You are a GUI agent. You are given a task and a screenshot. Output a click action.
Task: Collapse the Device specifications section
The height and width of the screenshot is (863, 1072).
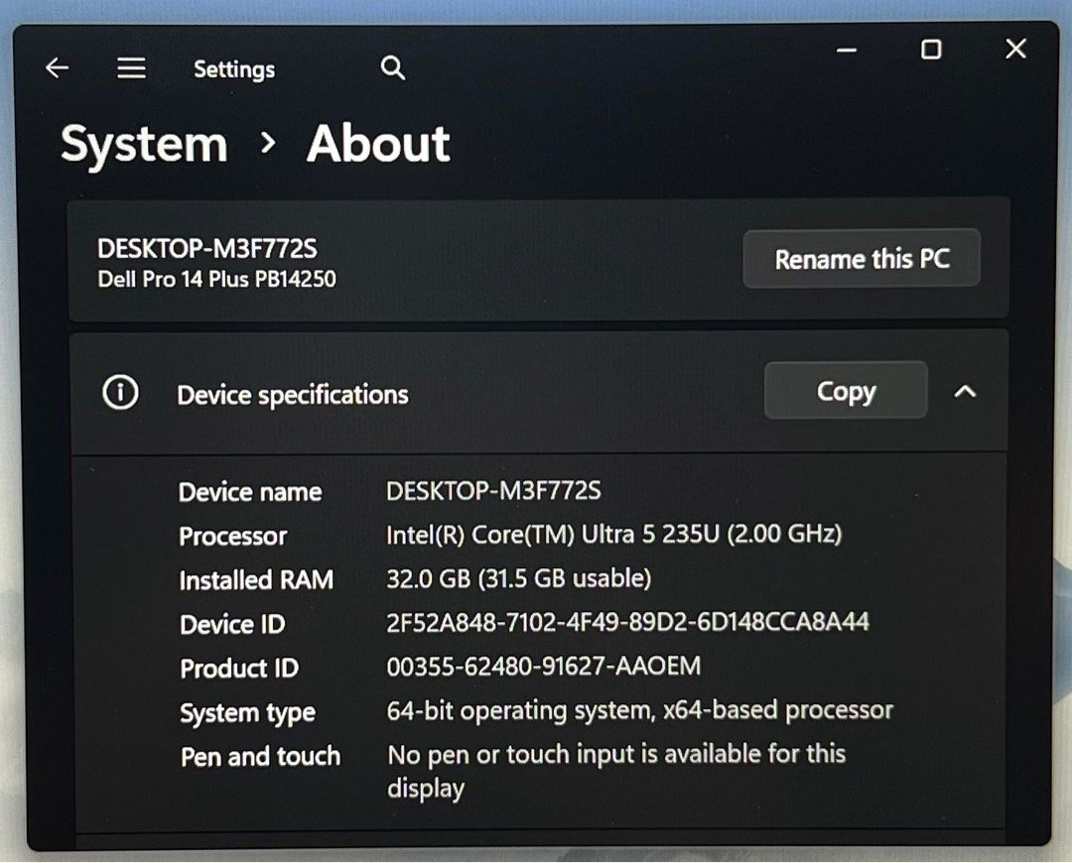coord(965,392)
